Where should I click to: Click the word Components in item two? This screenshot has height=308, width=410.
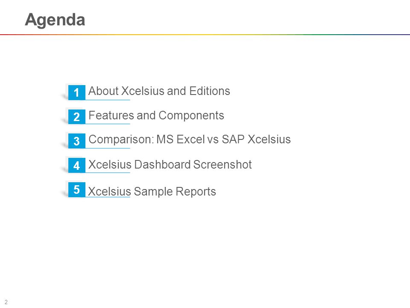(191, 115)
